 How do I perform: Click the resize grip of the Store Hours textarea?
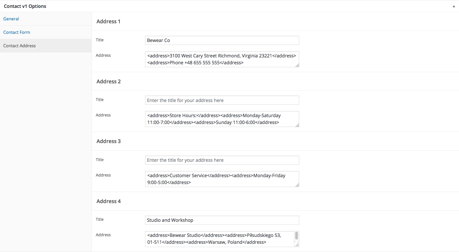297,125
